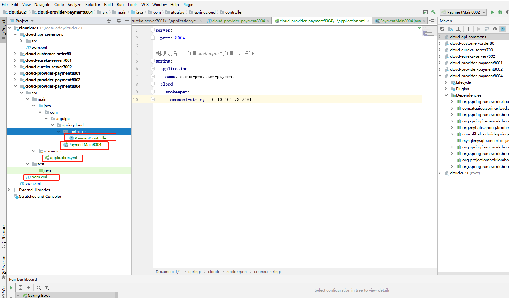Screen dimensions: 509x298
Task: Toggle Maven offline mode
Action: [495, 29]
